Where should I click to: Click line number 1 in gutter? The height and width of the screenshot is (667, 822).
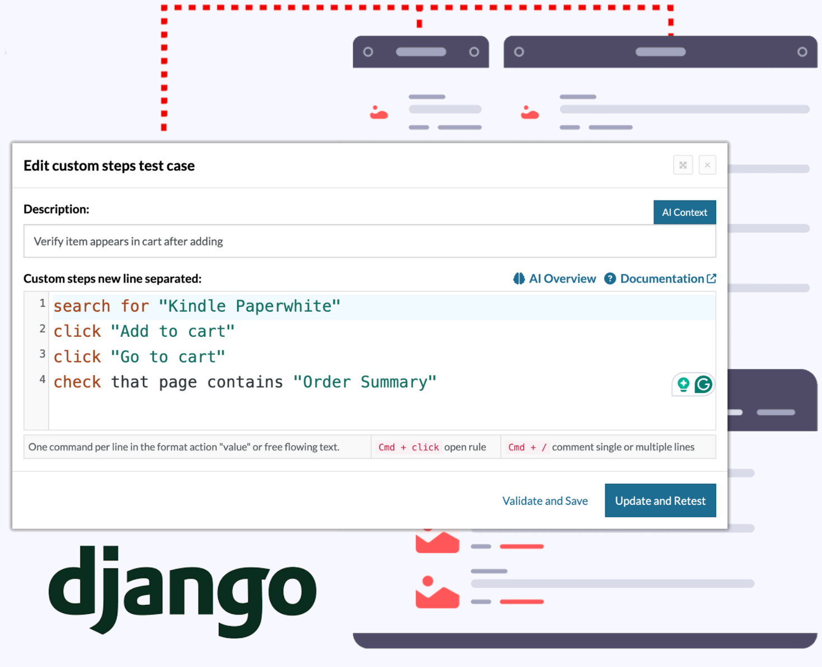coord(42,303)
